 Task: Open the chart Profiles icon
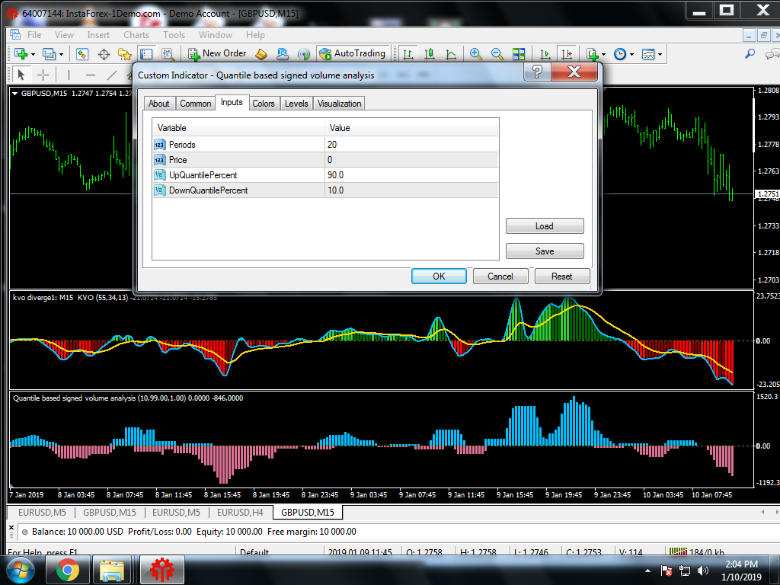pos(49,54)
